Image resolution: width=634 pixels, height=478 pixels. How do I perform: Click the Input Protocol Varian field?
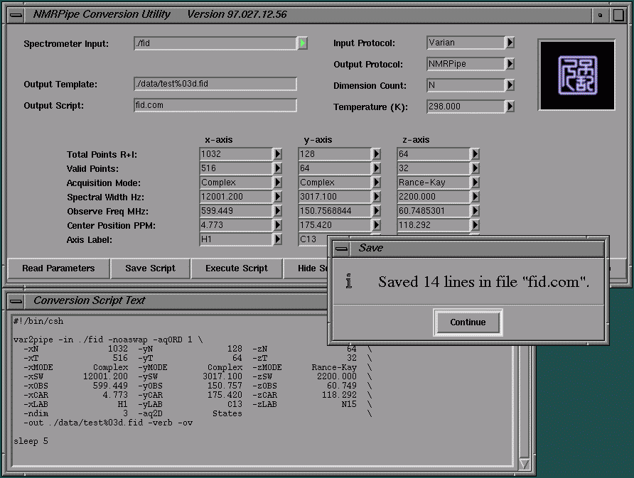click(466, 43)
